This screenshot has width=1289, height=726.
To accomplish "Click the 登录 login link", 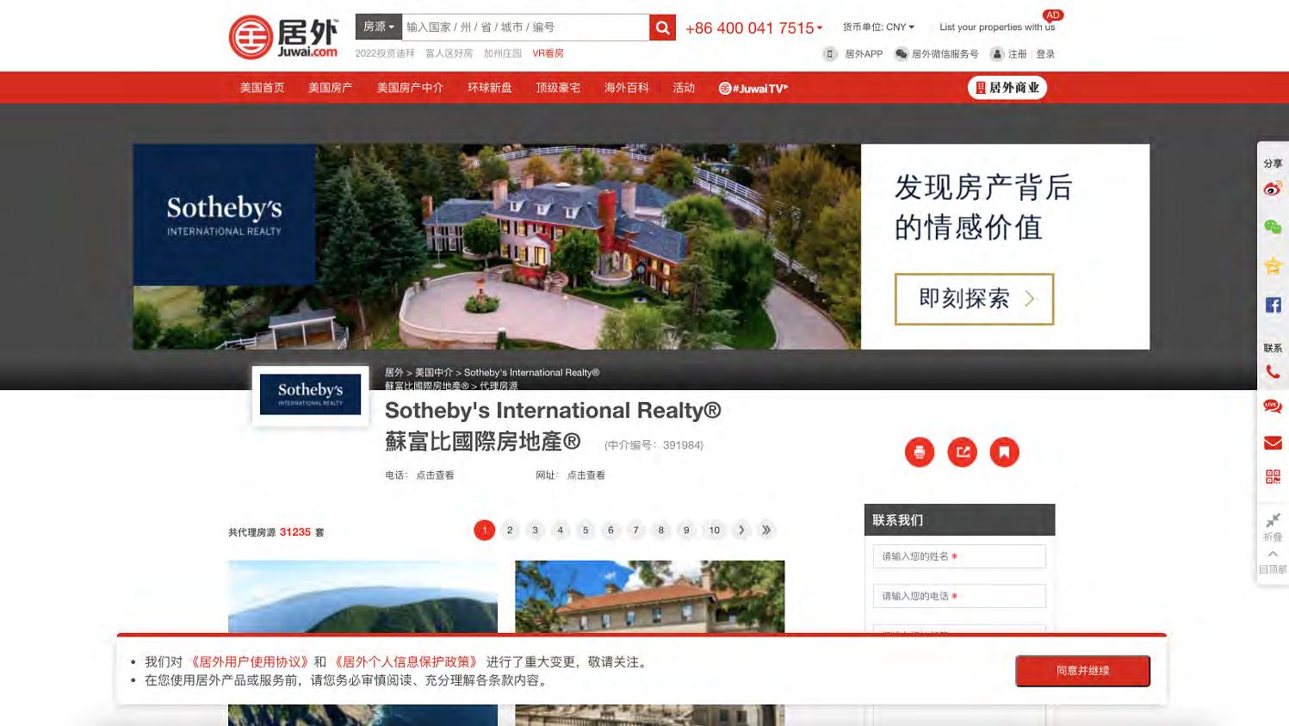I will [1045, 54].
